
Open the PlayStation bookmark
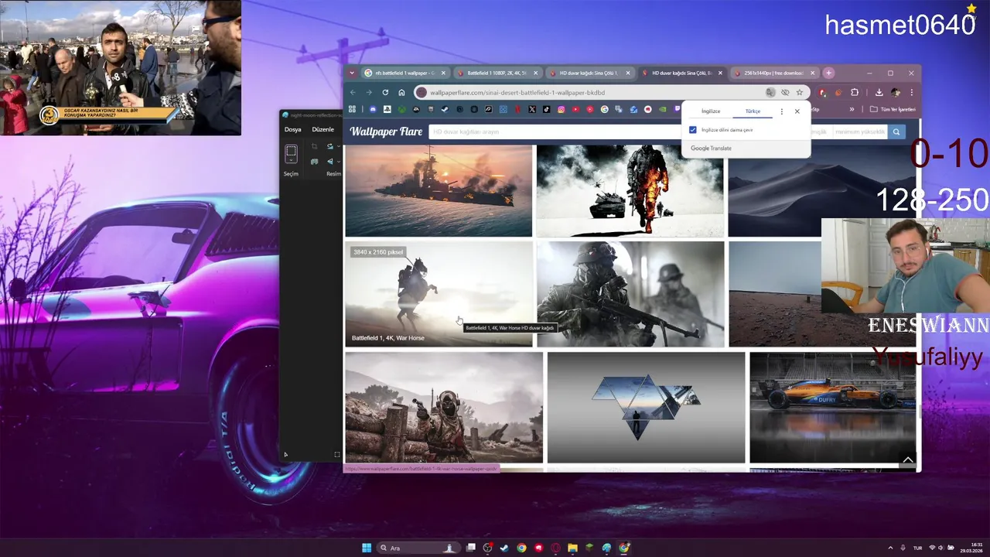pyautogui.click(x=387, y=109)
